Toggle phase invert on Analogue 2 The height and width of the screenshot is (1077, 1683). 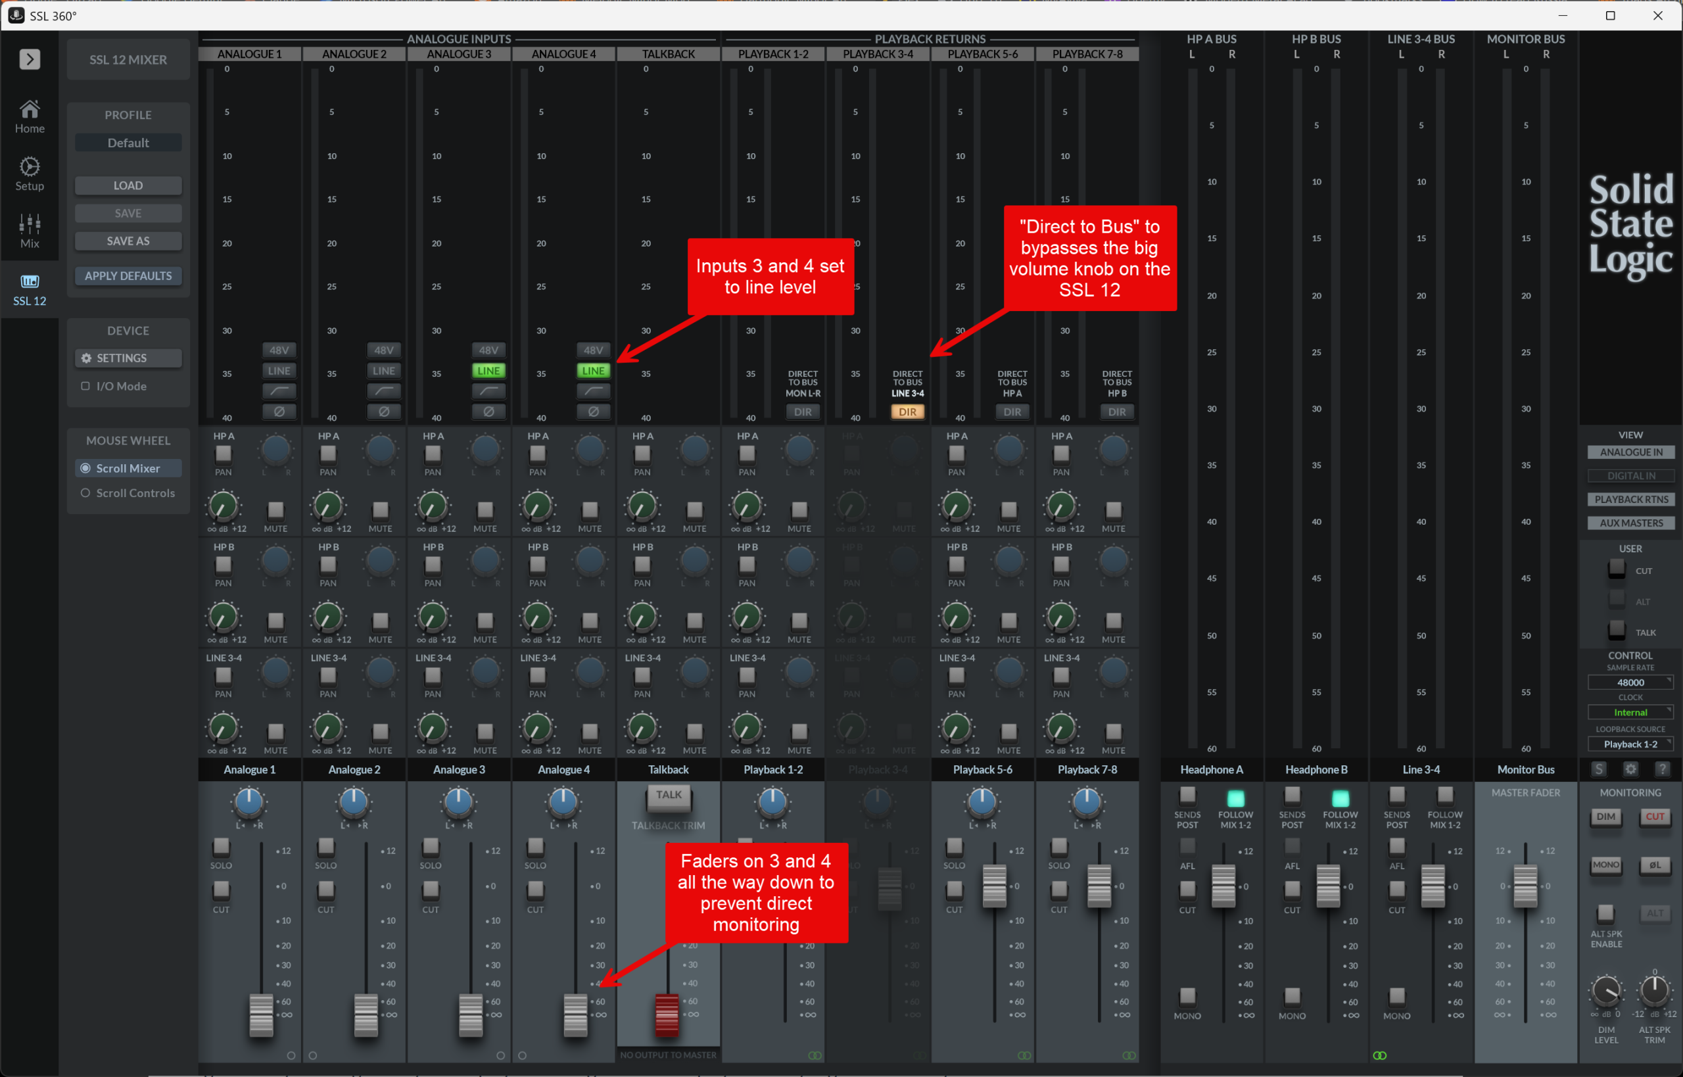[x=384, y=412]
